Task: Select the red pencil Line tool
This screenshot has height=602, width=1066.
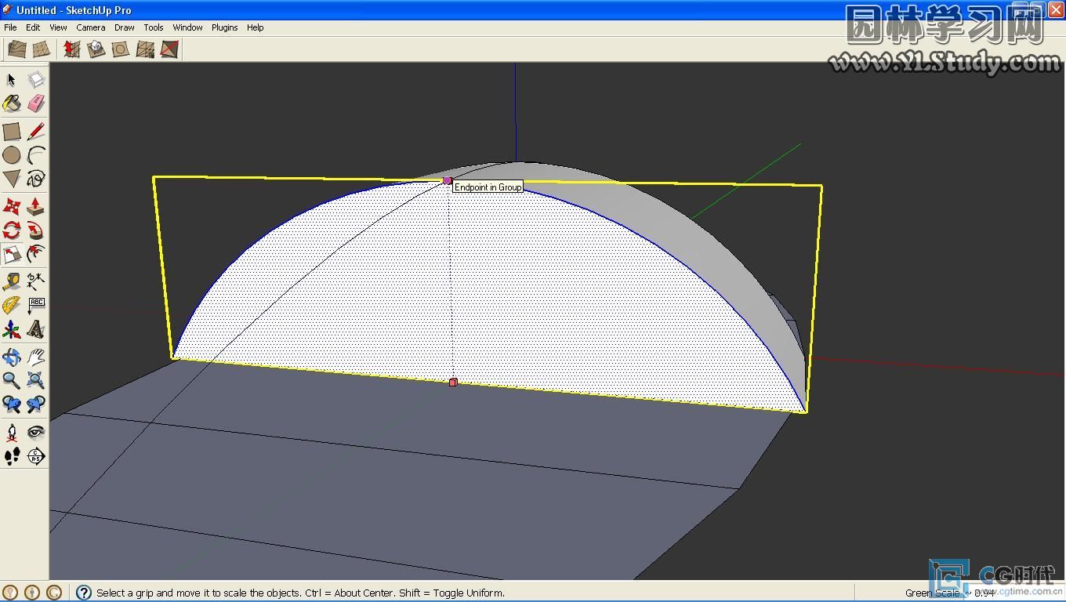Action: pyautogui.click(x=36, y=131)
